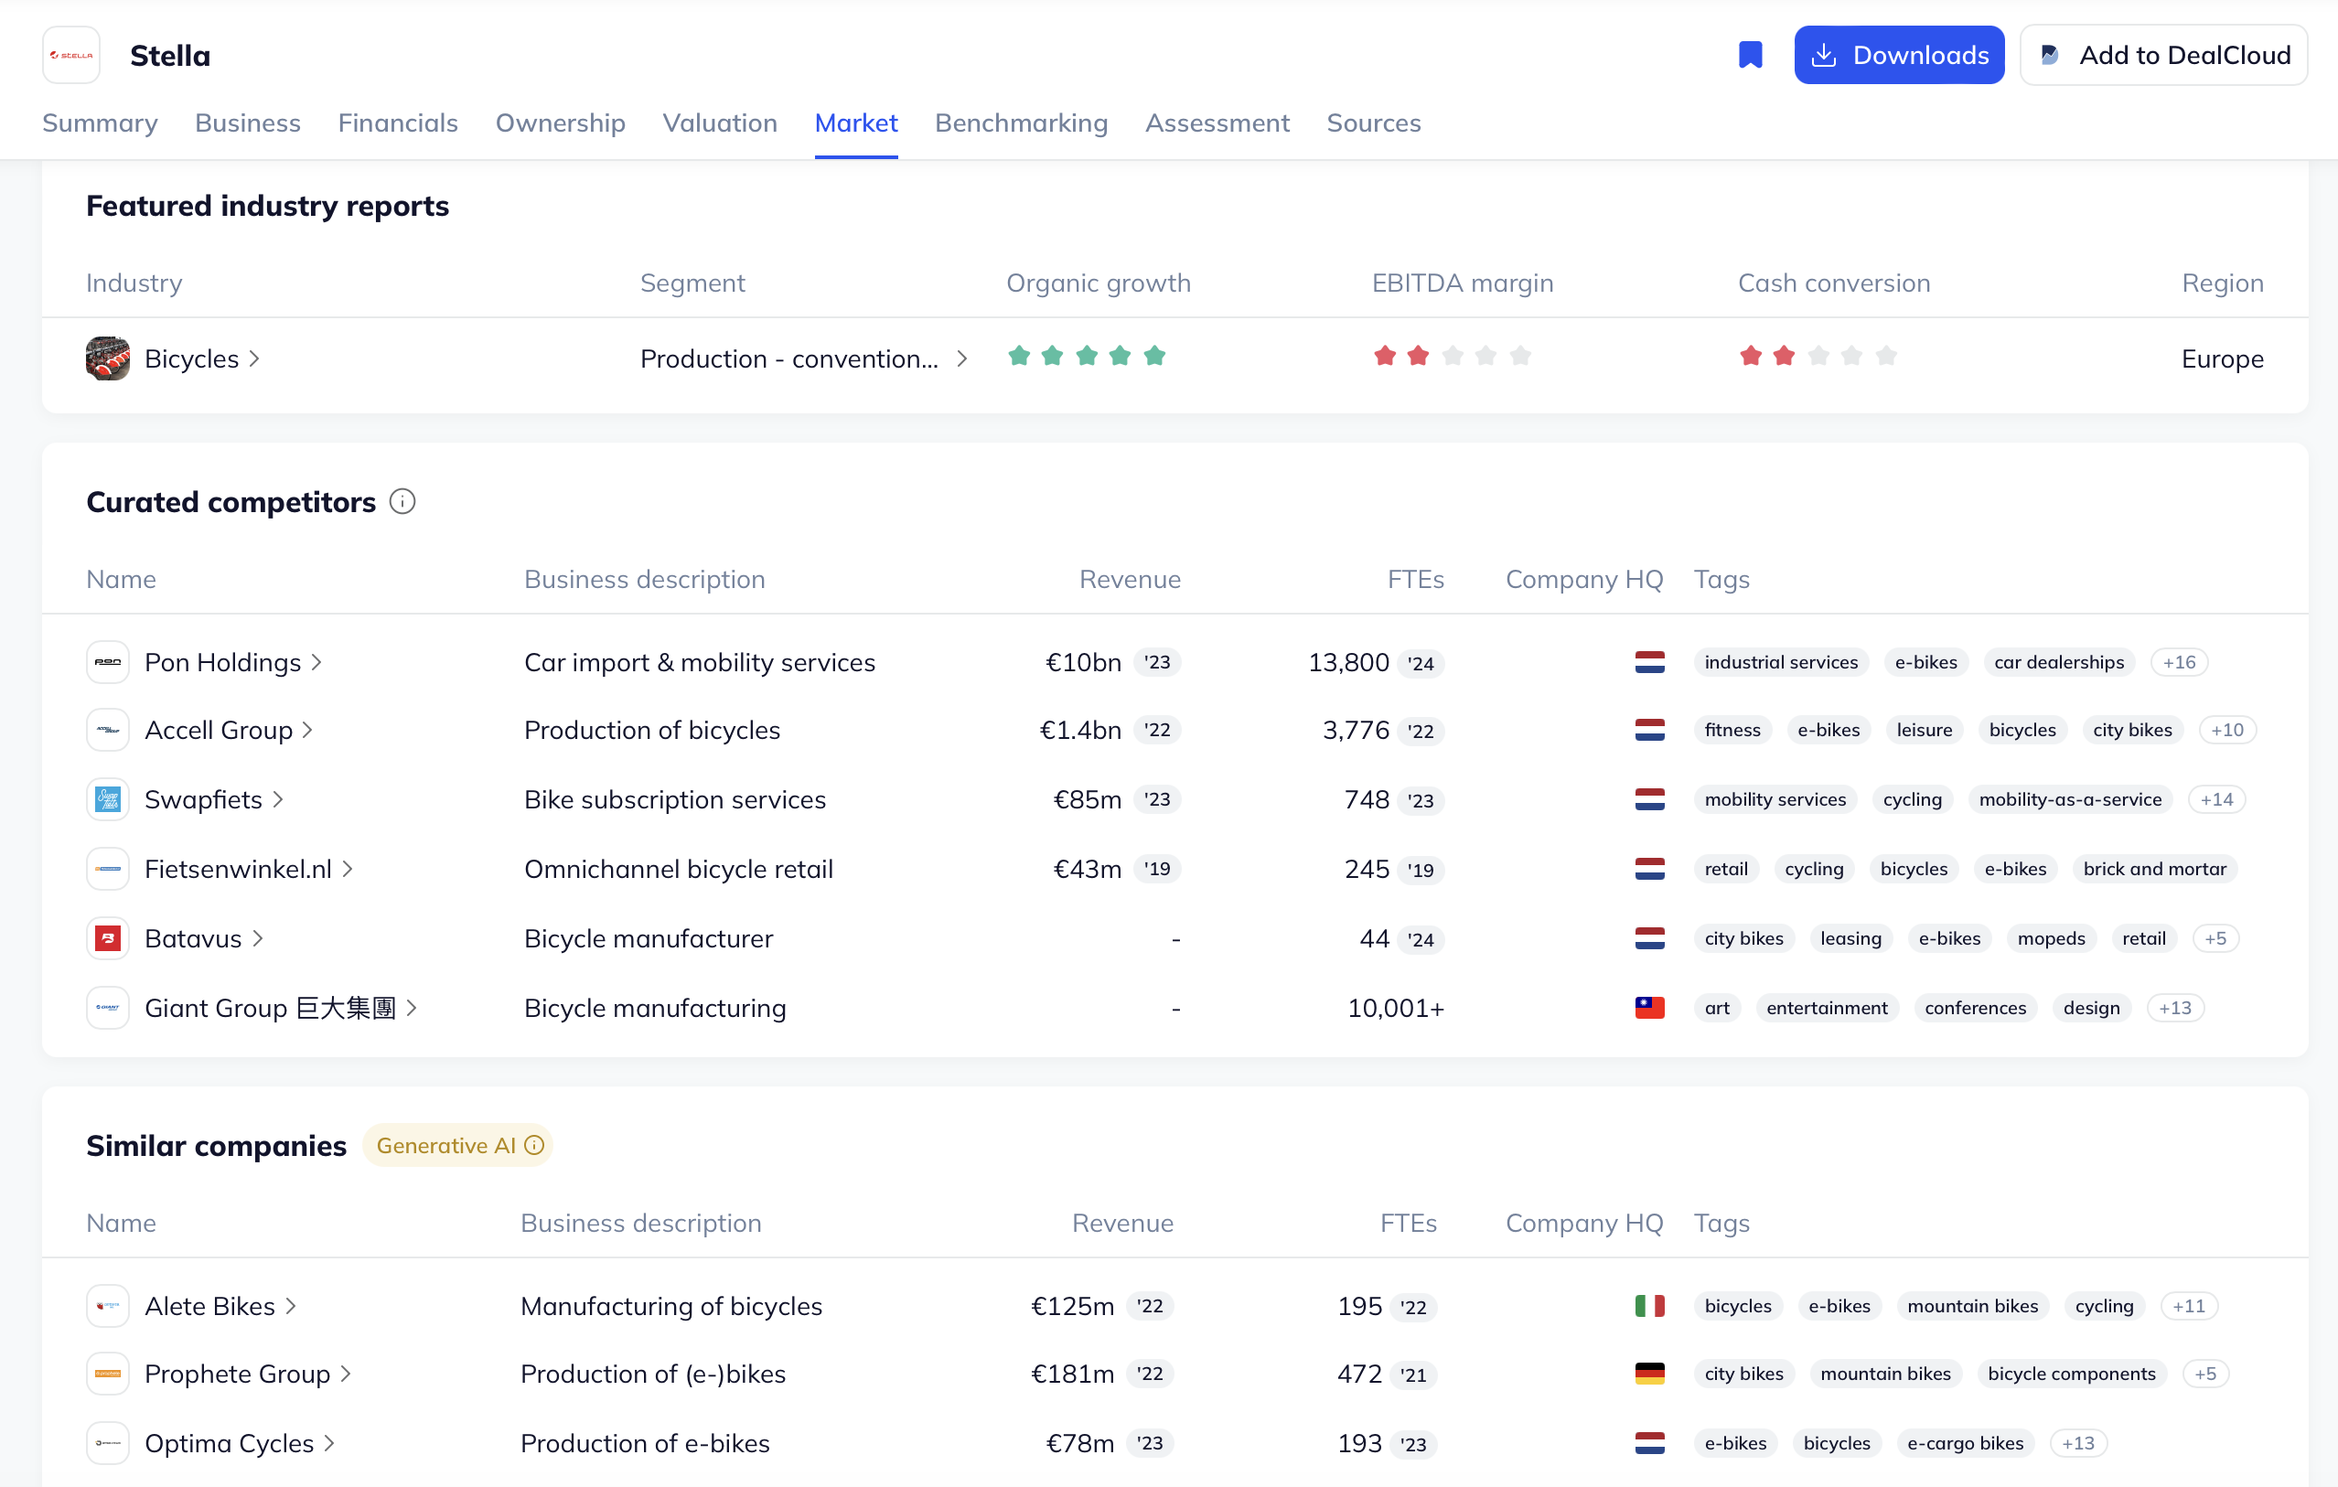The height and width of the screenshot is (1487, 2338).
Task: Click the Alete Bikes logo icon
Action: 108,1307
